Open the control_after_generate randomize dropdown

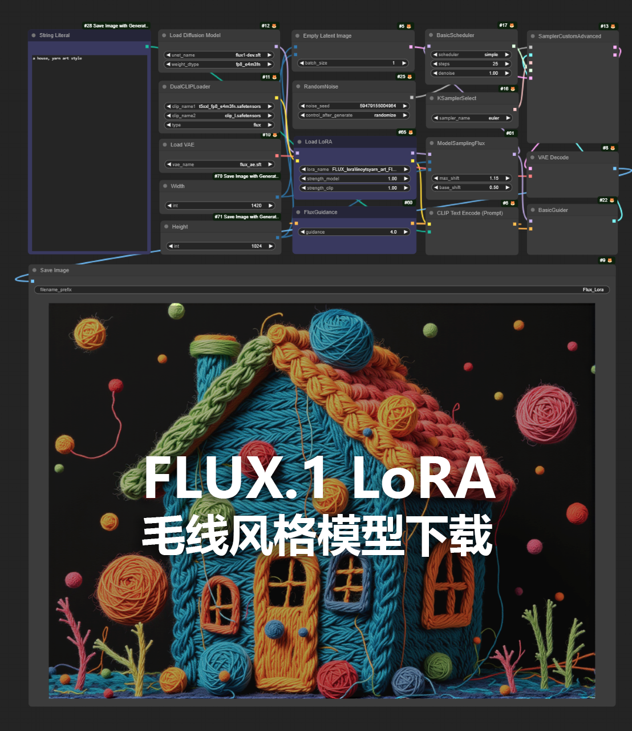(354, 115)
